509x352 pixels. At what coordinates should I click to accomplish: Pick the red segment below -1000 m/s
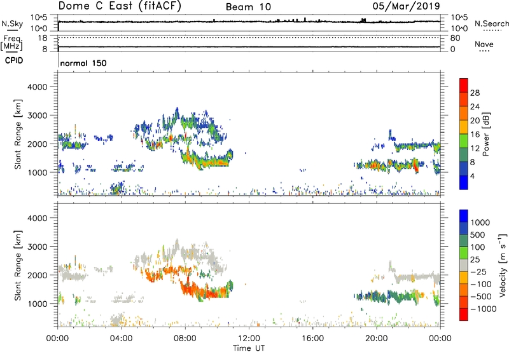[464, 315]
